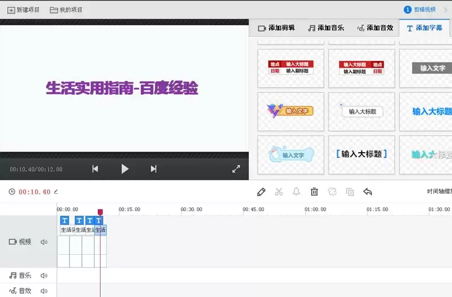
Task: Switch to the 添加音乐 tab
Action: [326, 28]
